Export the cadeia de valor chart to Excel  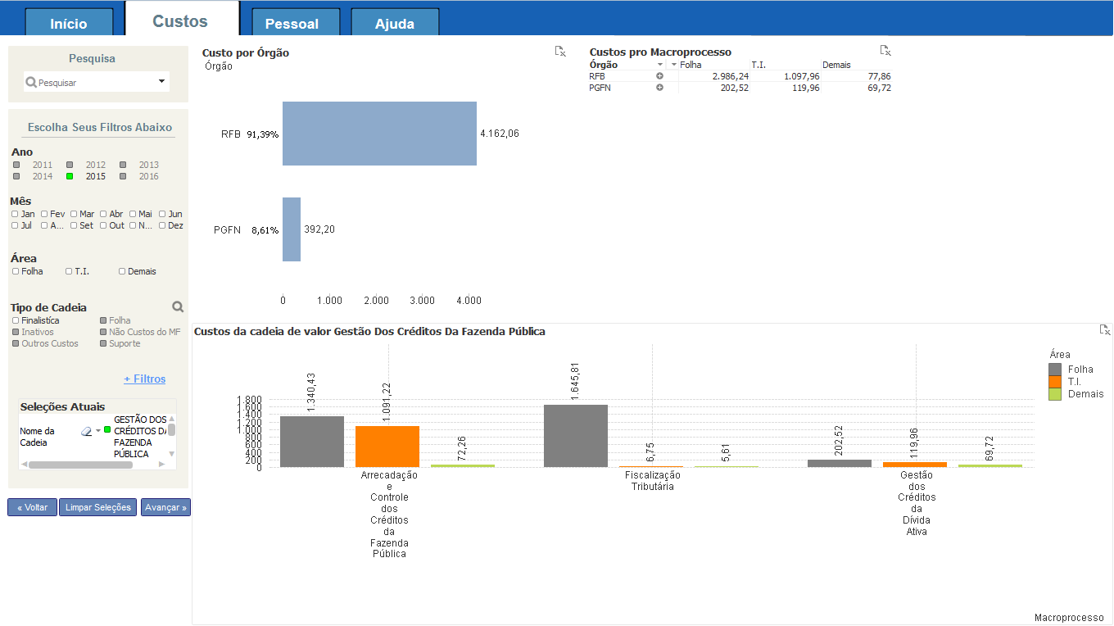(1105, 329)
